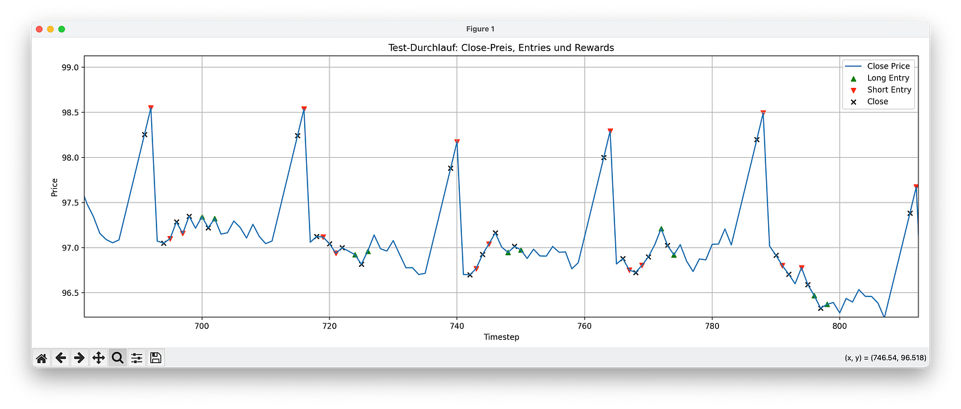
Task: Click the red Short Entry triangle in legend
Action: [852, 89]
